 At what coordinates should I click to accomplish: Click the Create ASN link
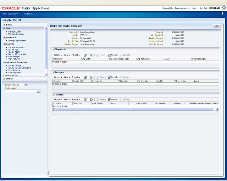[x=13, y=49]
